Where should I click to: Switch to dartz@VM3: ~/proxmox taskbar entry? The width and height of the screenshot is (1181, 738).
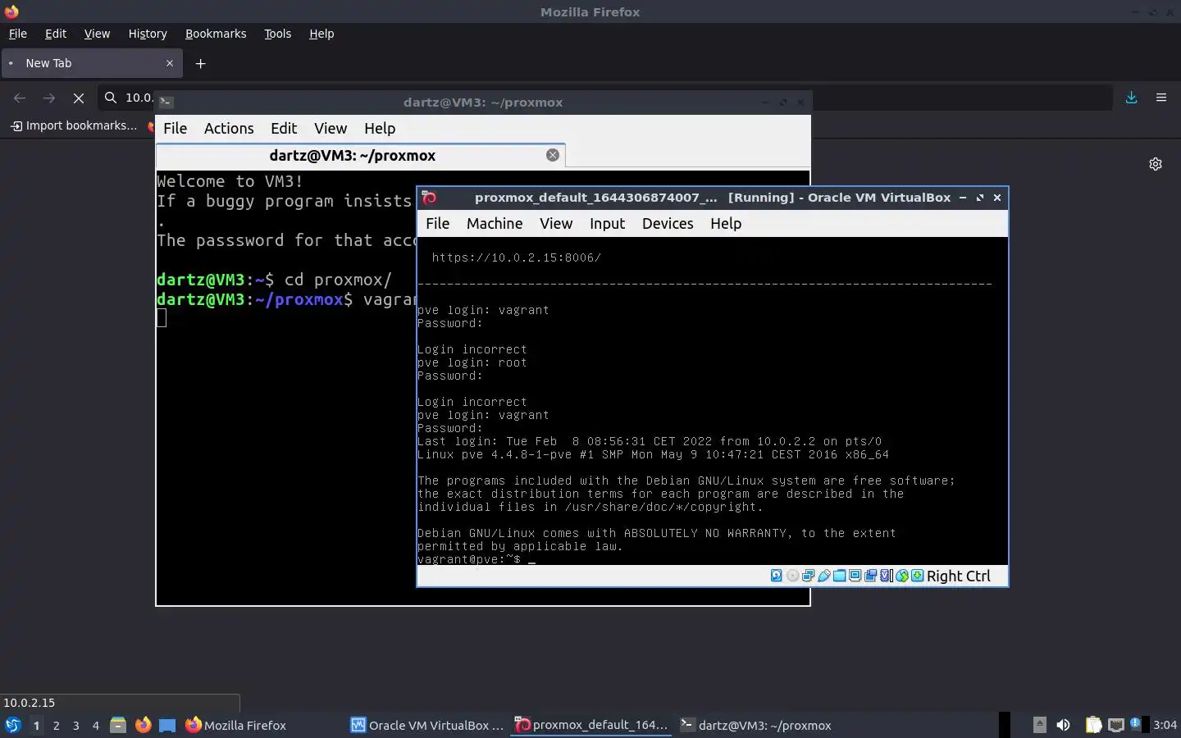pyautogui.click(x=755, y=725)
